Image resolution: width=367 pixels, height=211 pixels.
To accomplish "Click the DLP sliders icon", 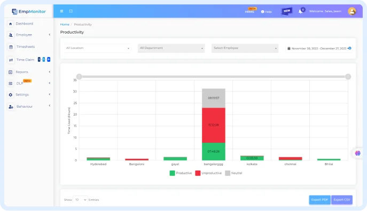I will point(11,83).
